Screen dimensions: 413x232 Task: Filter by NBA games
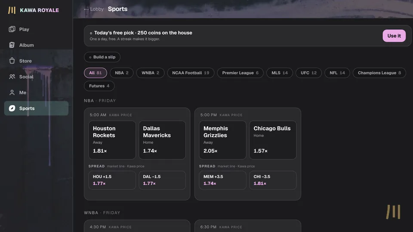pyautogui.click(x=122, y=73)
